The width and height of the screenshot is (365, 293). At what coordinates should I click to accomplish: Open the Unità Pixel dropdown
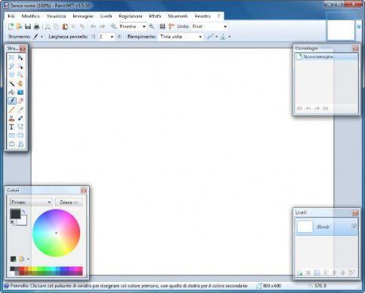tap(225, 26)
